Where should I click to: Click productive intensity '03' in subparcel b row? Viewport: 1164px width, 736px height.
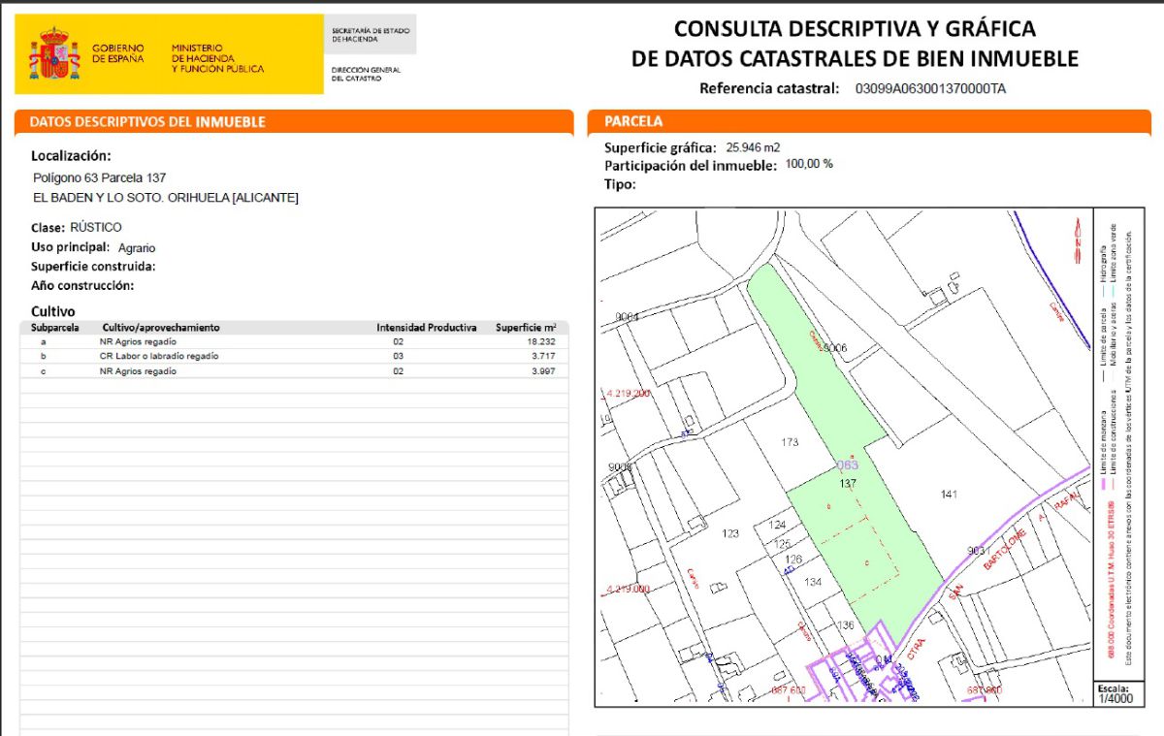tap(398, 357)
